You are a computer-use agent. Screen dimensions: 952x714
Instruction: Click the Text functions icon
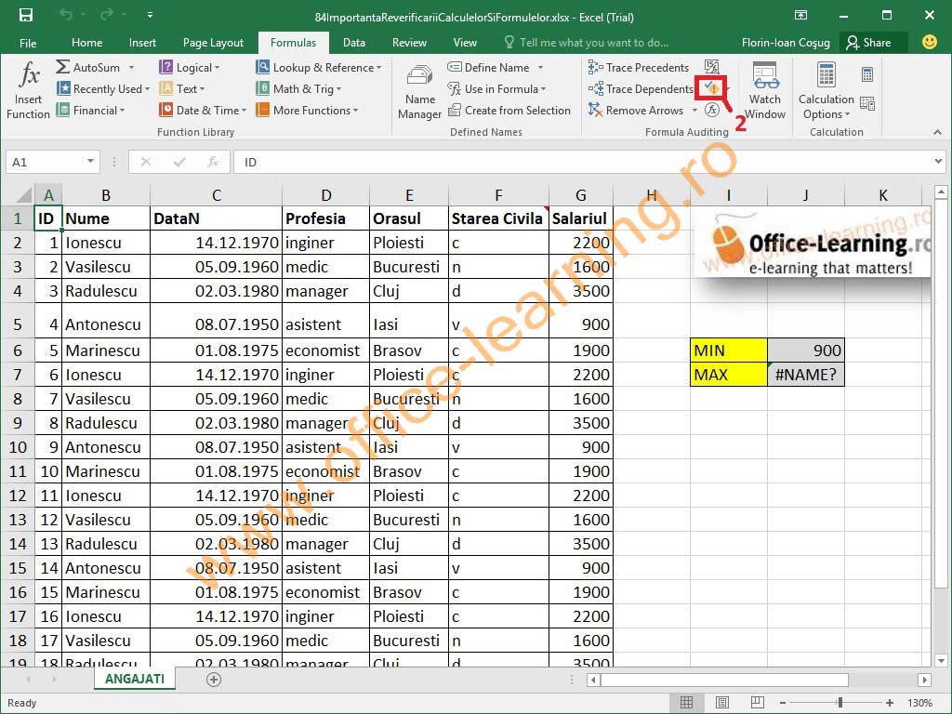(x=165, y=88)
